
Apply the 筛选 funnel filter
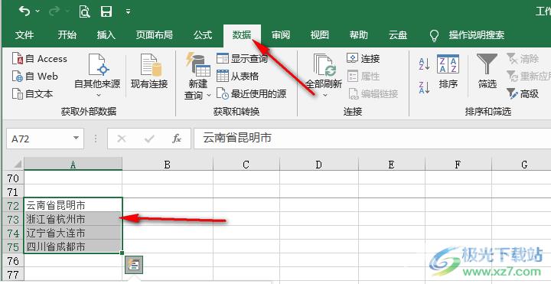point(487,72)
